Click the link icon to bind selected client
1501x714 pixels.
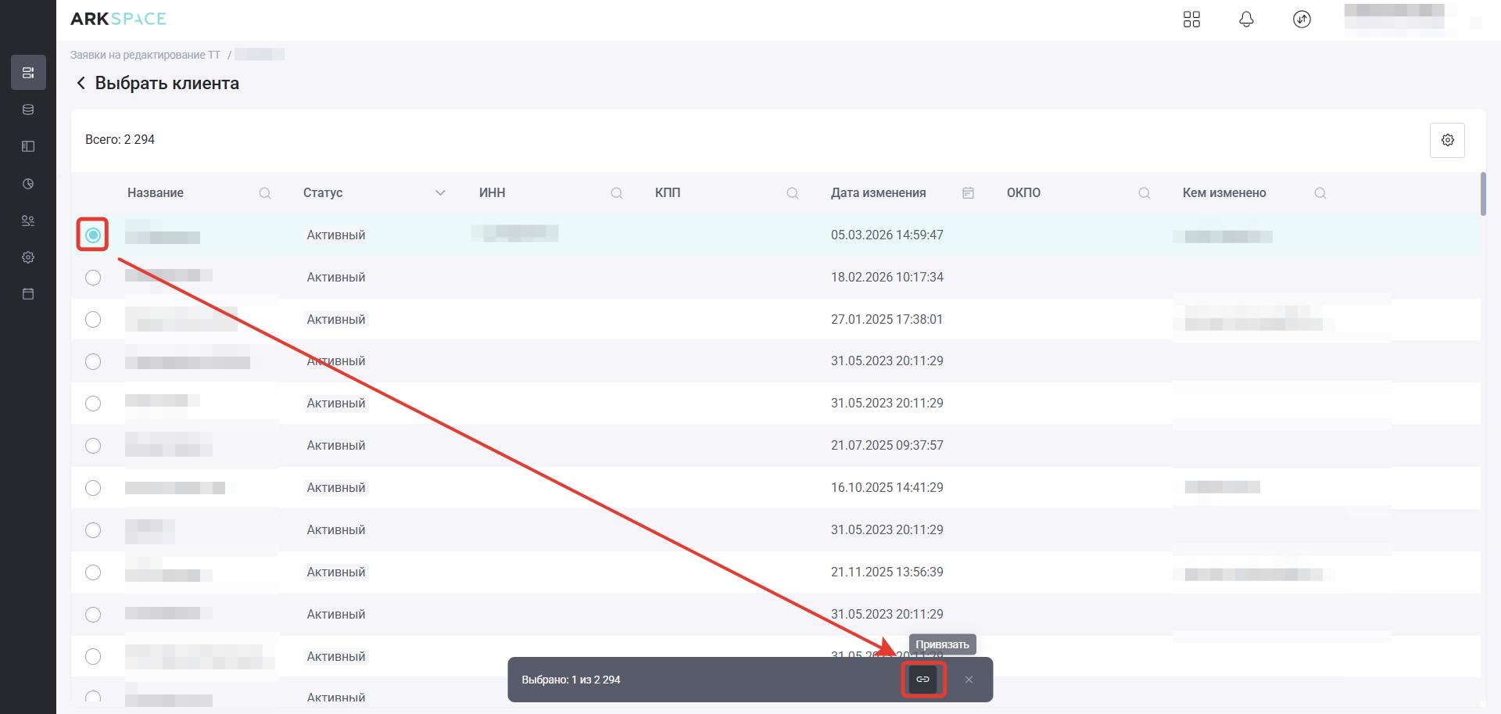tap(922, 680)
